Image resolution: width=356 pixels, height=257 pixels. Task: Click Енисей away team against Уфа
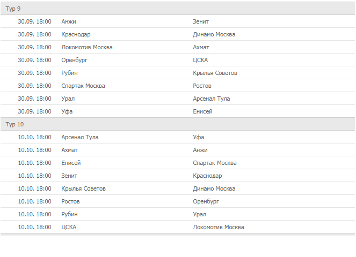(202, 111)
